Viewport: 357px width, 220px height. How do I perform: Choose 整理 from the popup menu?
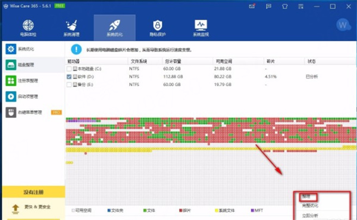306,197
